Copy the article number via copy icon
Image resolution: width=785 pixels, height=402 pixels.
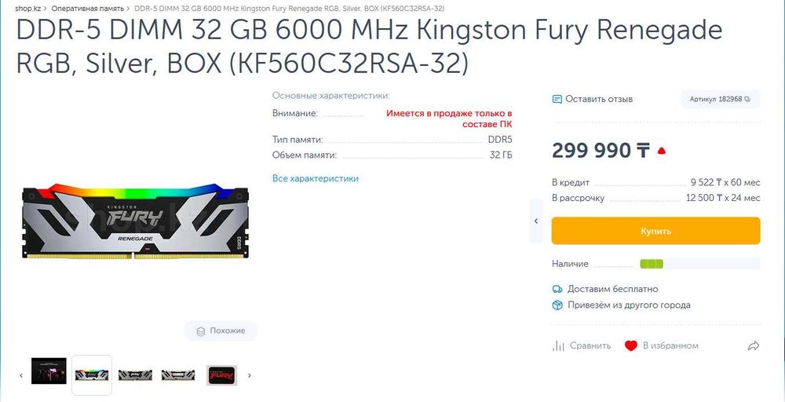point(747,100)
